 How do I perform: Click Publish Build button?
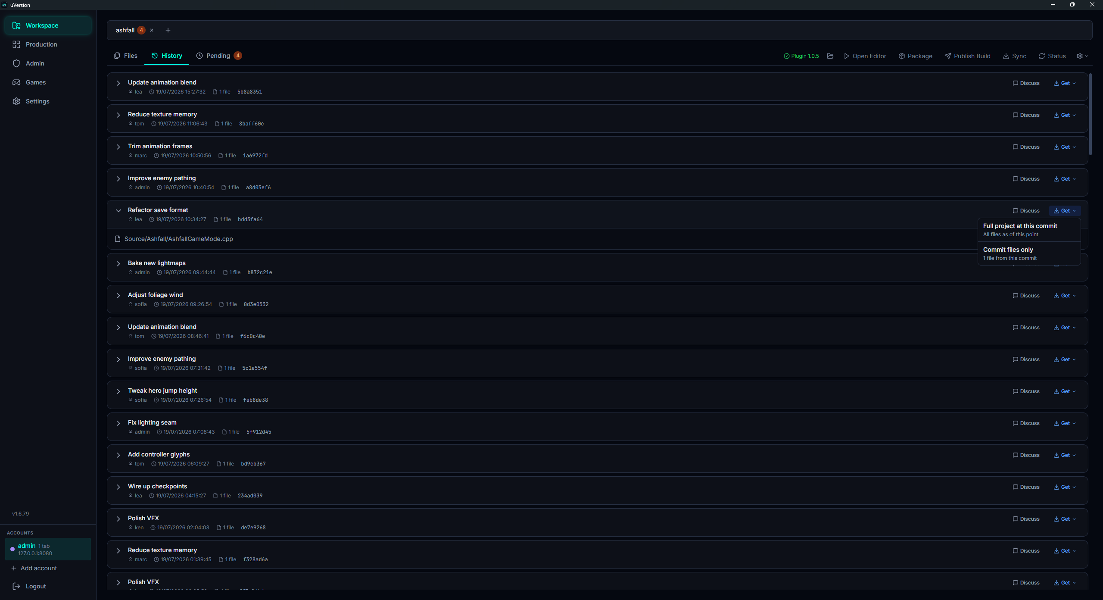tap(968, 56)
